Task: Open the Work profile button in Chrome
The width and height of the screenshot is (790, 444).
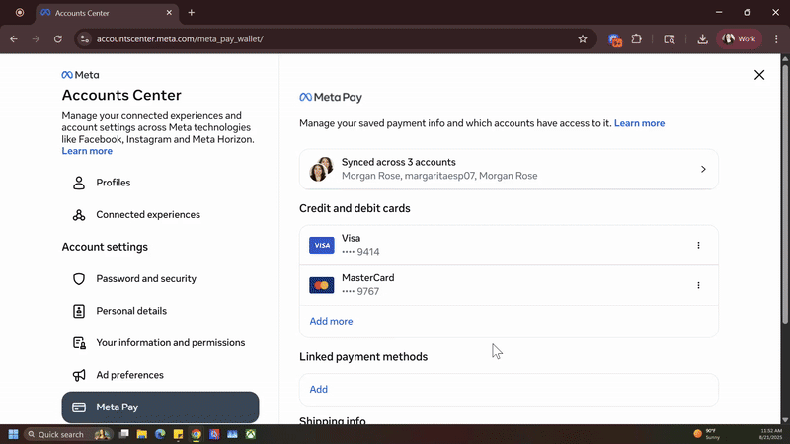Action: (x=741, y=39)
